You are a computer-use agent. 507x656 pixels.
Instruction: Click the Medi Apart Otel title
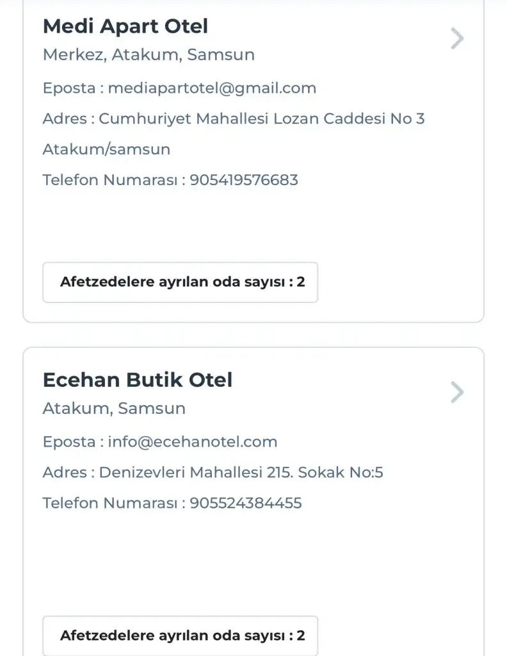pyautogui.click(x=125, y=26)
